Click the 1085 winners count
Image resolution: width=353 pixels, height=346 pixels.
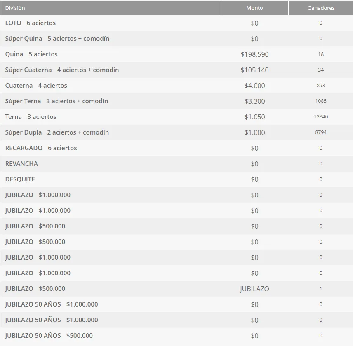(321, 101)
